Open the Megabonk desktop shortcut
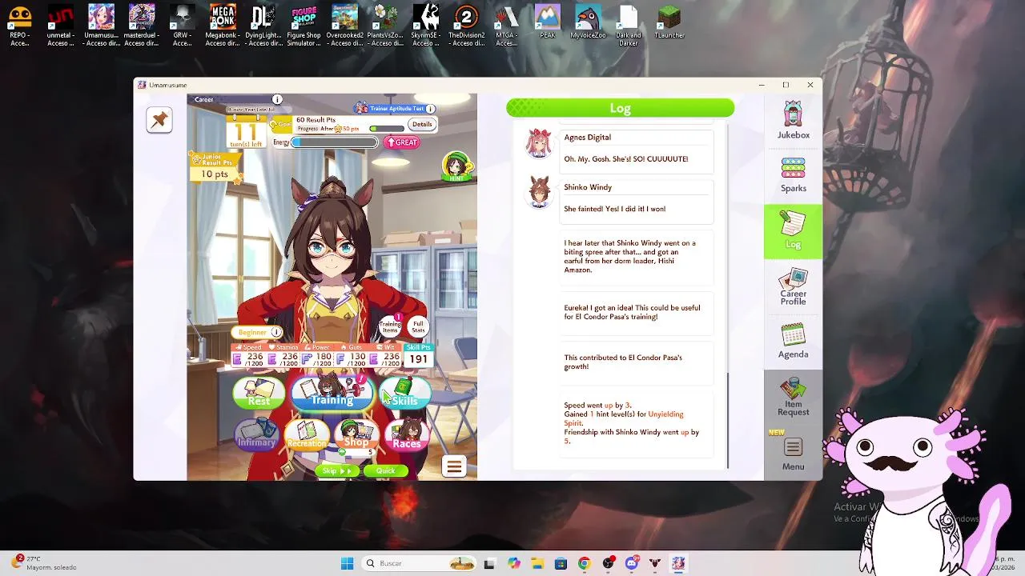This screenshot has height=576, width=1025. click(222, 25)
